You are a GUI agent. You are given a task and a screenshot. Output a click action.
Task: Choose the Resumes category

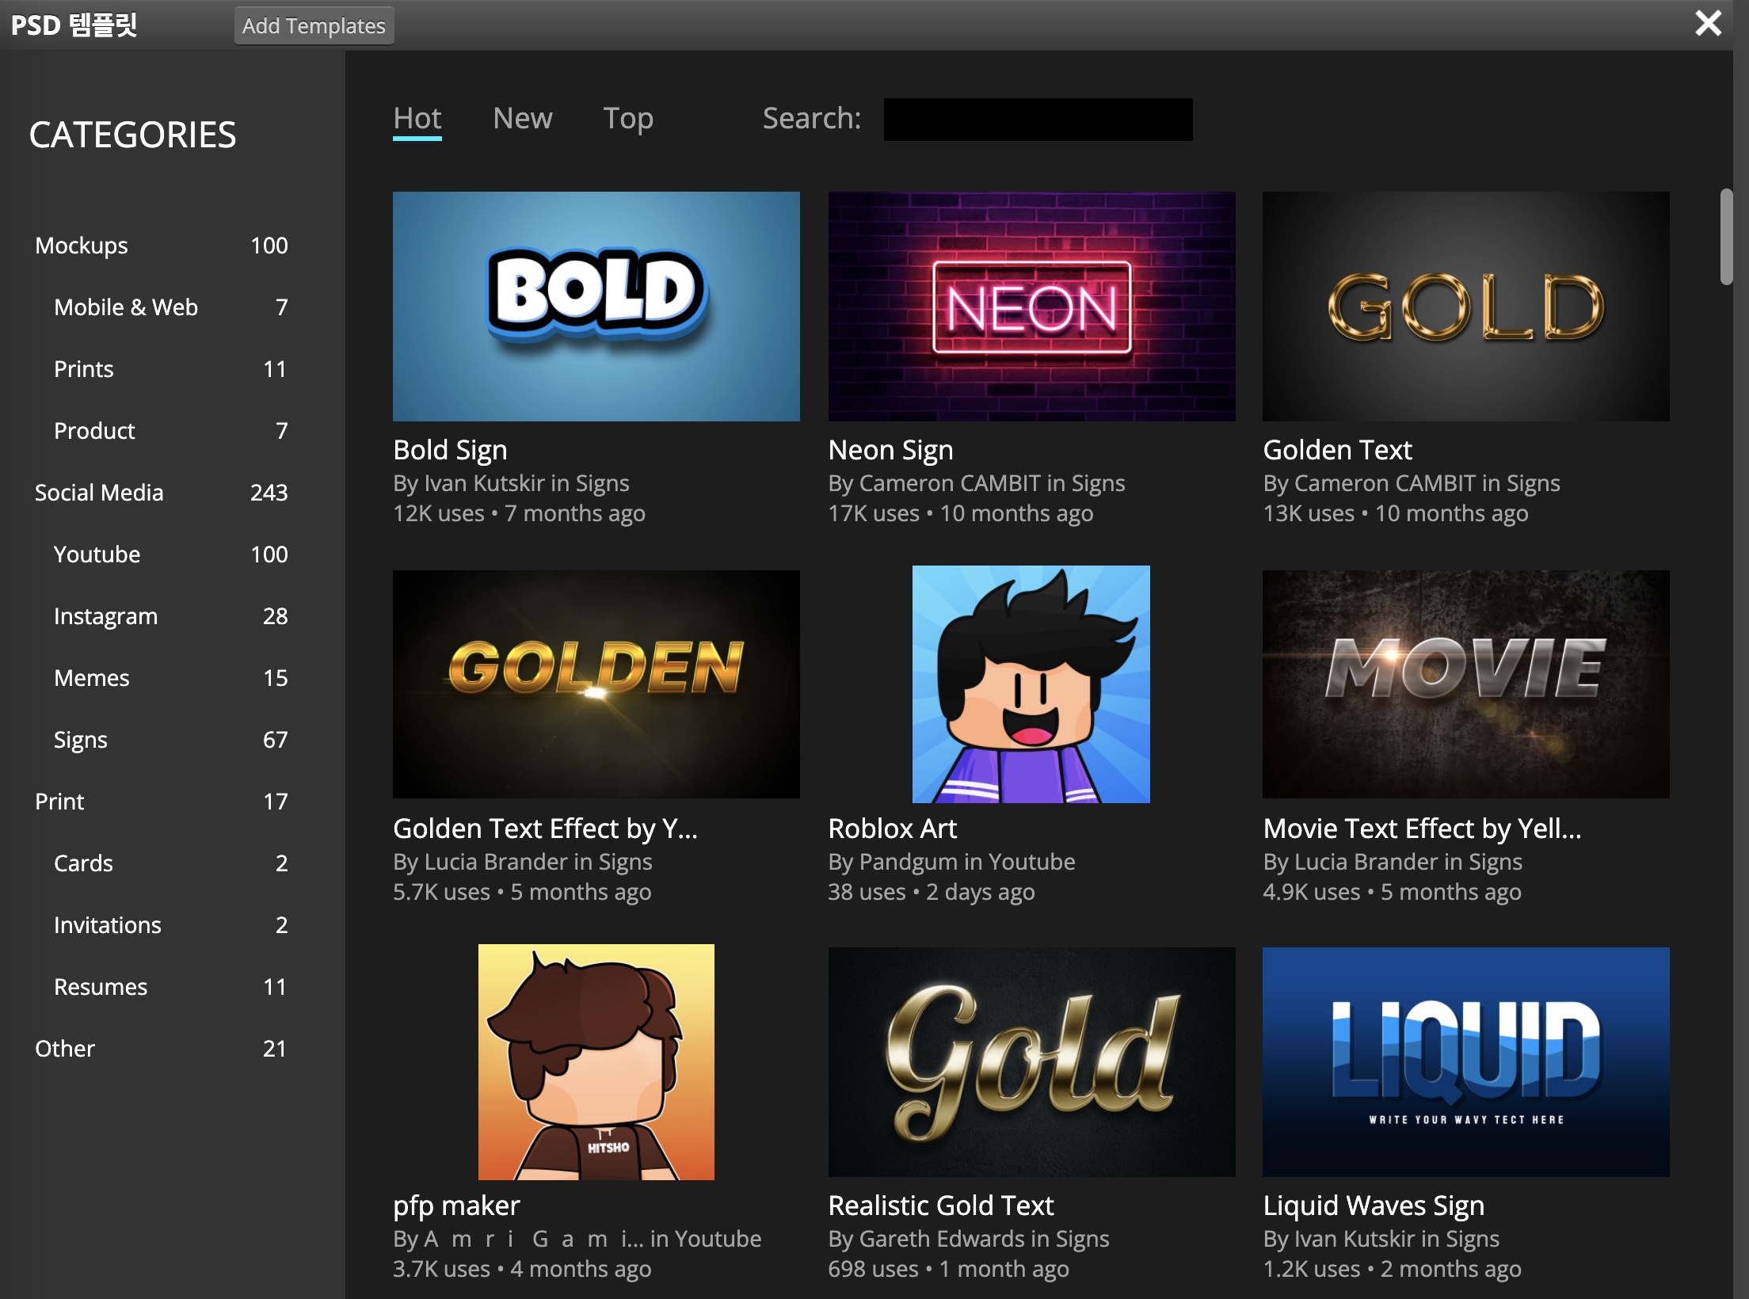coord(101,987)
